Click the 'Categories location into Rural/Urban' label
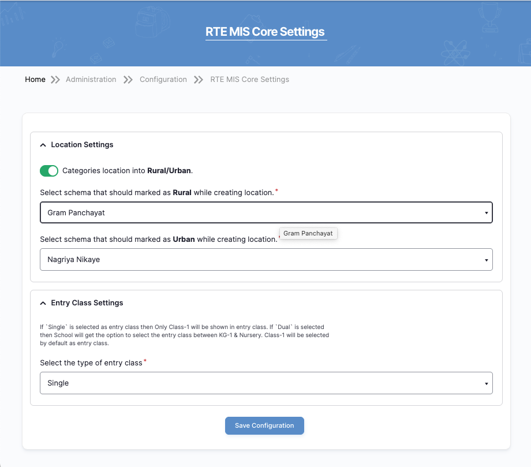Screen dimensions: 531x467 127,171
